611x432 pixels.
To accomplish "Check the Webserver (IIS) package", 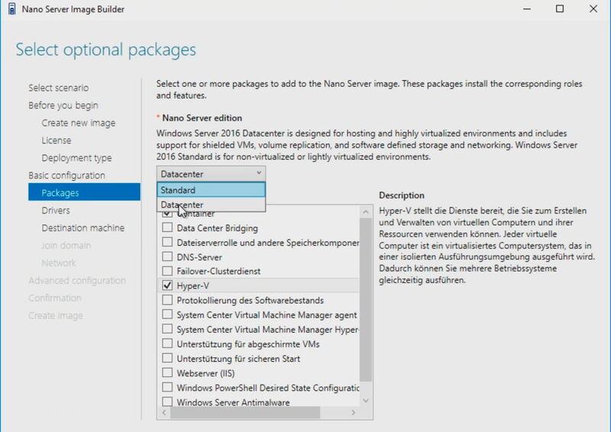I will pos(167,372).
